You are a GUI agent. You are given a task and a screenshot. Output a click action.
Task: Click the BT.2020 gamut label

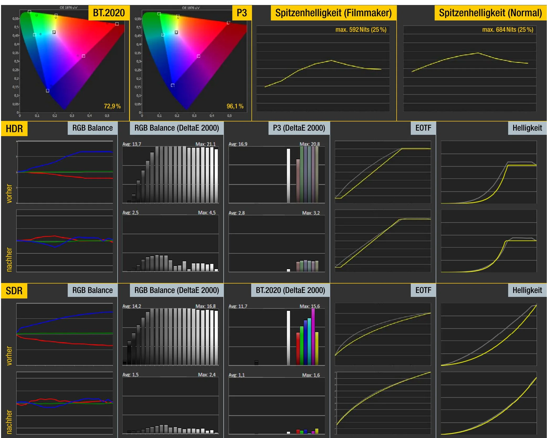click(x=109, y=13)
